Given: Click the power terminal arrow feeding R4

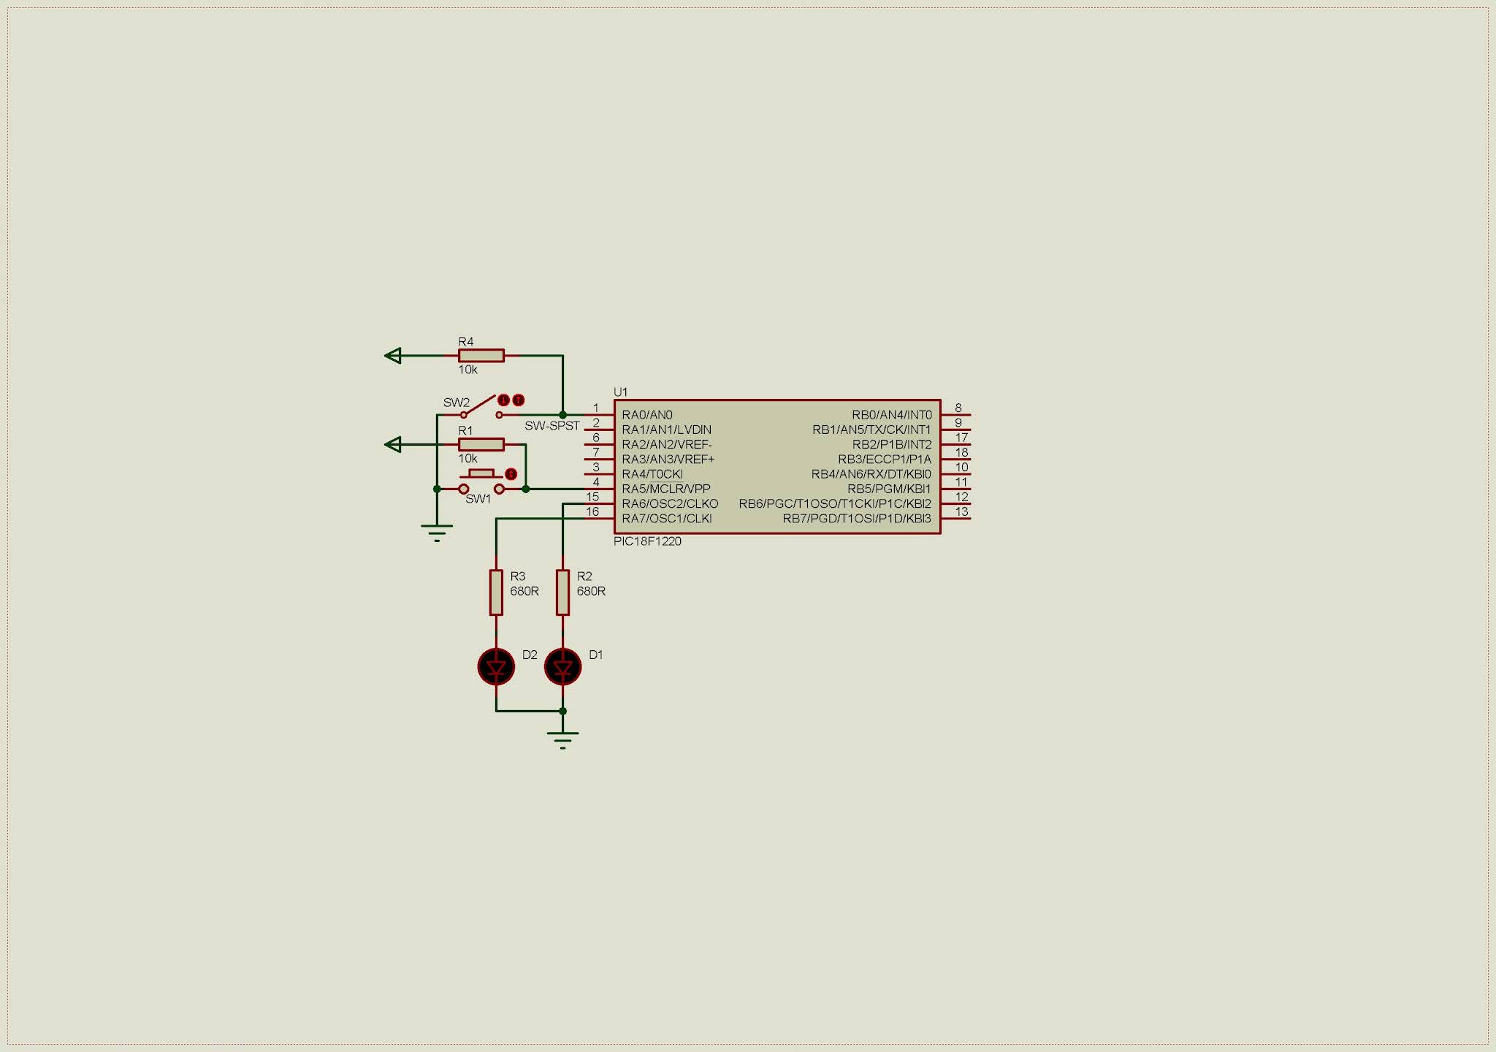Looking at the screenshot, I should click(x=393, y=356).
